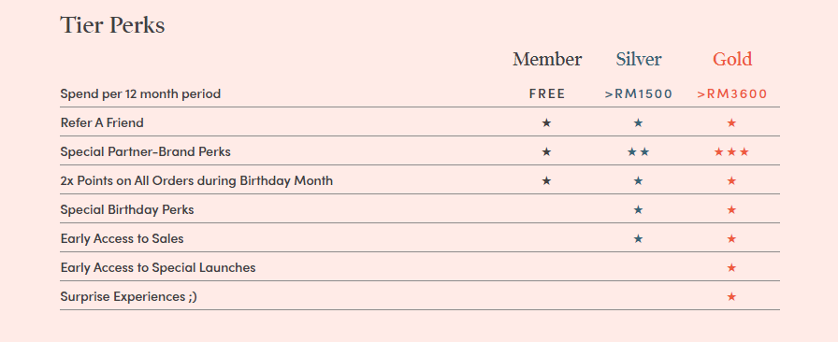This screenshot has width=838, height=342.
Task: Click Gold star in Early Access to Sales row
Action: tap(731, 238)
